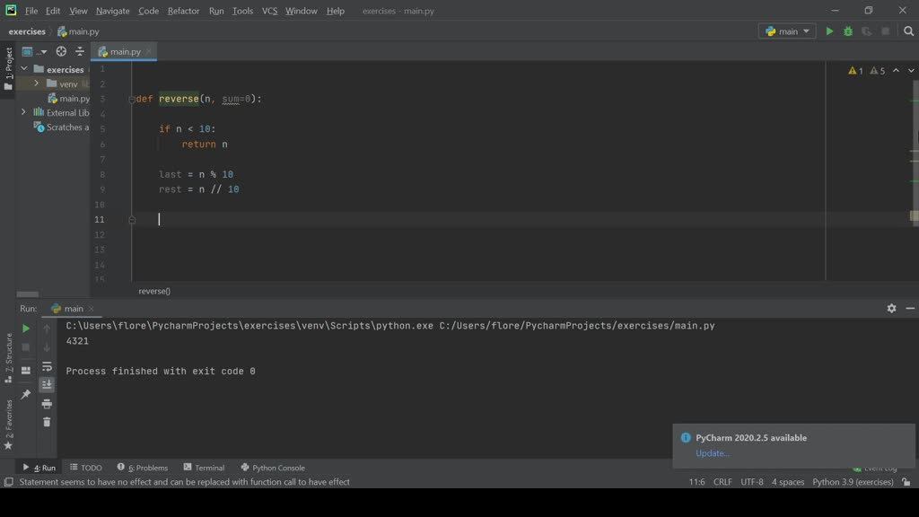Viewport: 919px width, 517px height.
Task: Print the console output using printer icon
Action: pos(47,404)
